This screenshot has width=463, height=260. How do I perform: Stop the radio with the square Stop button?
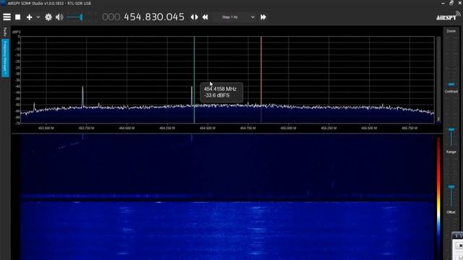pos(17,17)
